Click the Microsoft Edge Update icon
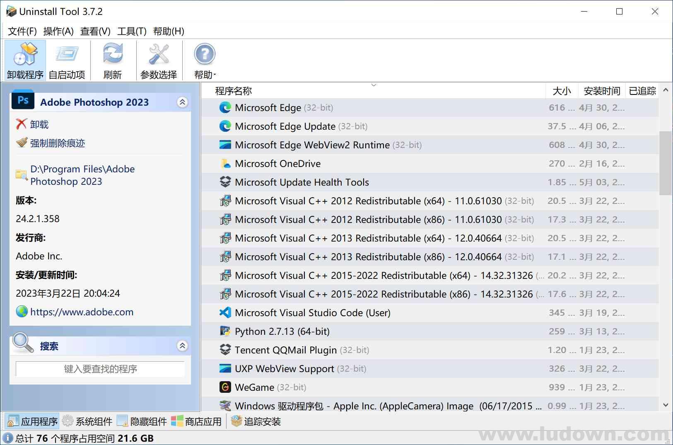This screenshot has width=673, height=445. pos(225,126)
